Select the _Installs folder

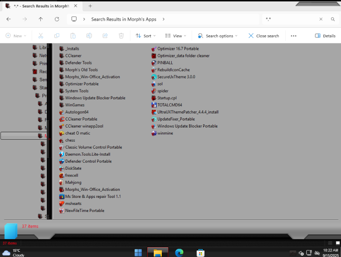(69, 49)
